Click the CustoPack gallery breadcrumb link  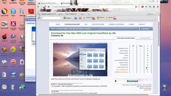62,29
